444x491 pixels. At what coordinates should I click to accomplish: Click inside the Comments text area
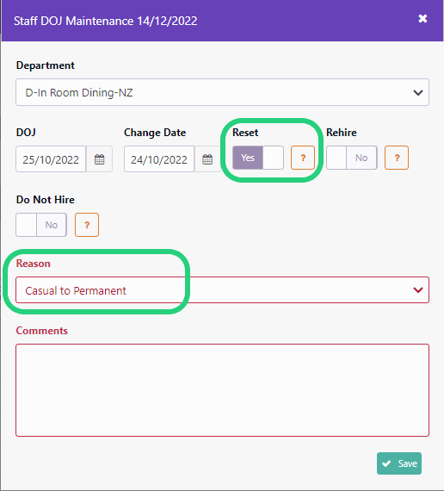pos(222,390)
